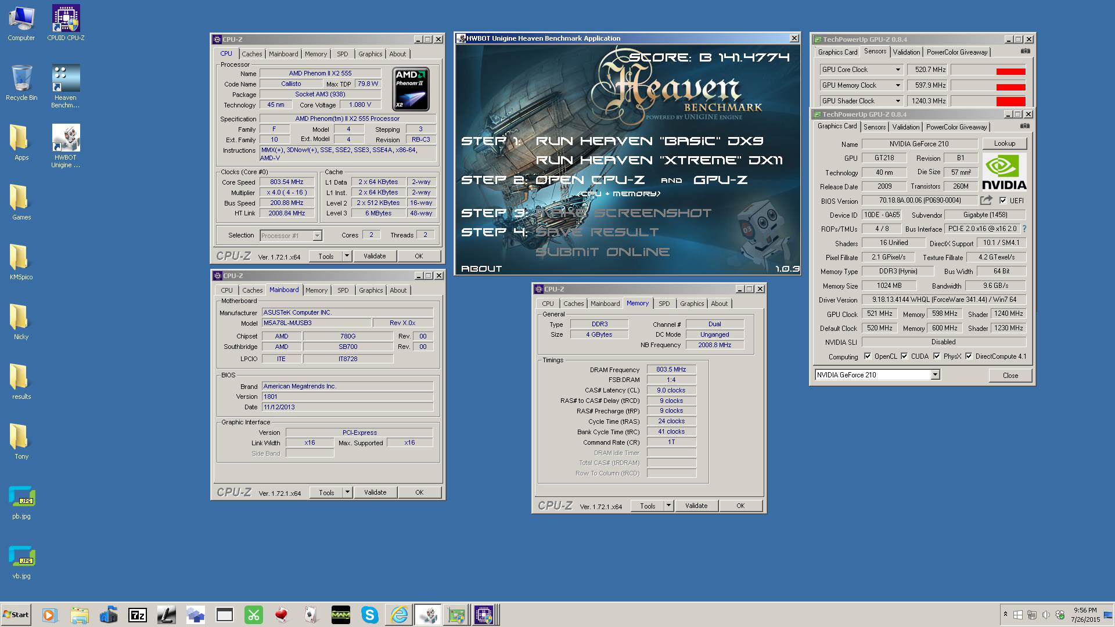Click the Bus Interface question mark help icon
This screenshot has height=627, width=1115.
[1024, 229]
